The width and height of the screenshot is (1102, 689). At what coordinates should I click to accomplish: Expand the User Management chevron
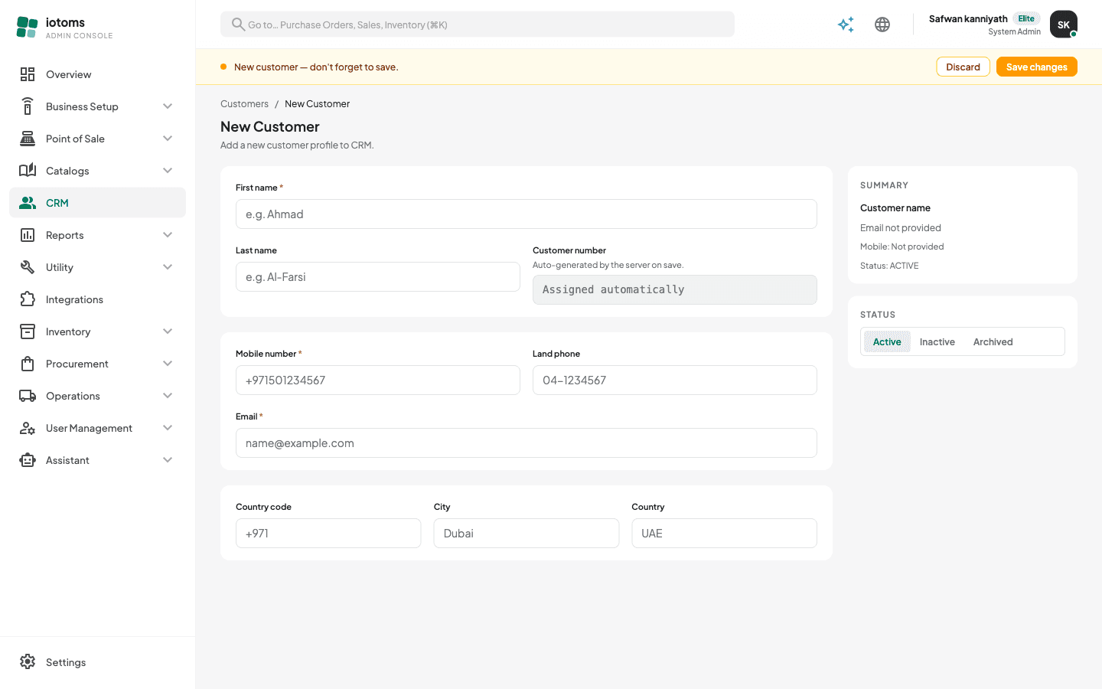(x=168, y=428)
